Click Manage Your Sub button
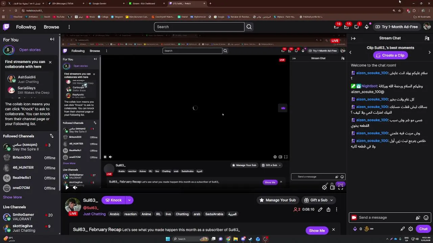433x243 pixels. 277,200
